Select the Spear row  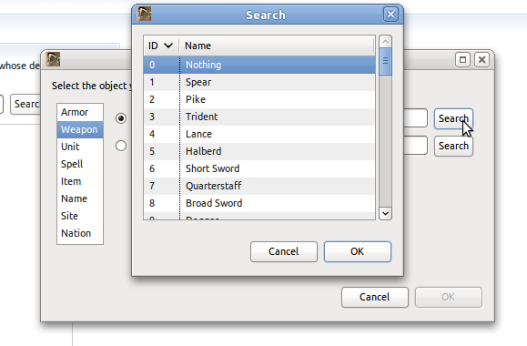[259, 82]
